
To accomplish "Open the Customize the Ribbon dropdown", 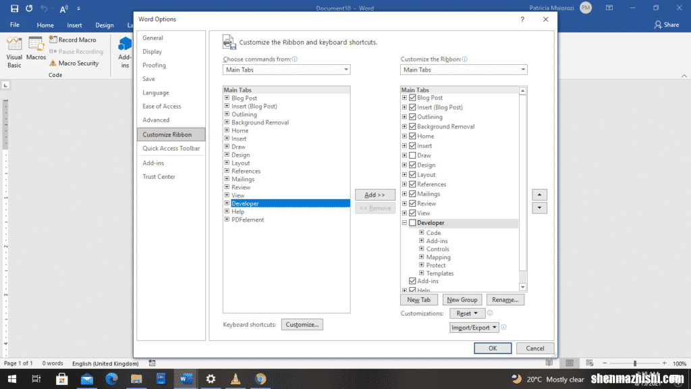I will pyautogui.click(x=464, y=70).
